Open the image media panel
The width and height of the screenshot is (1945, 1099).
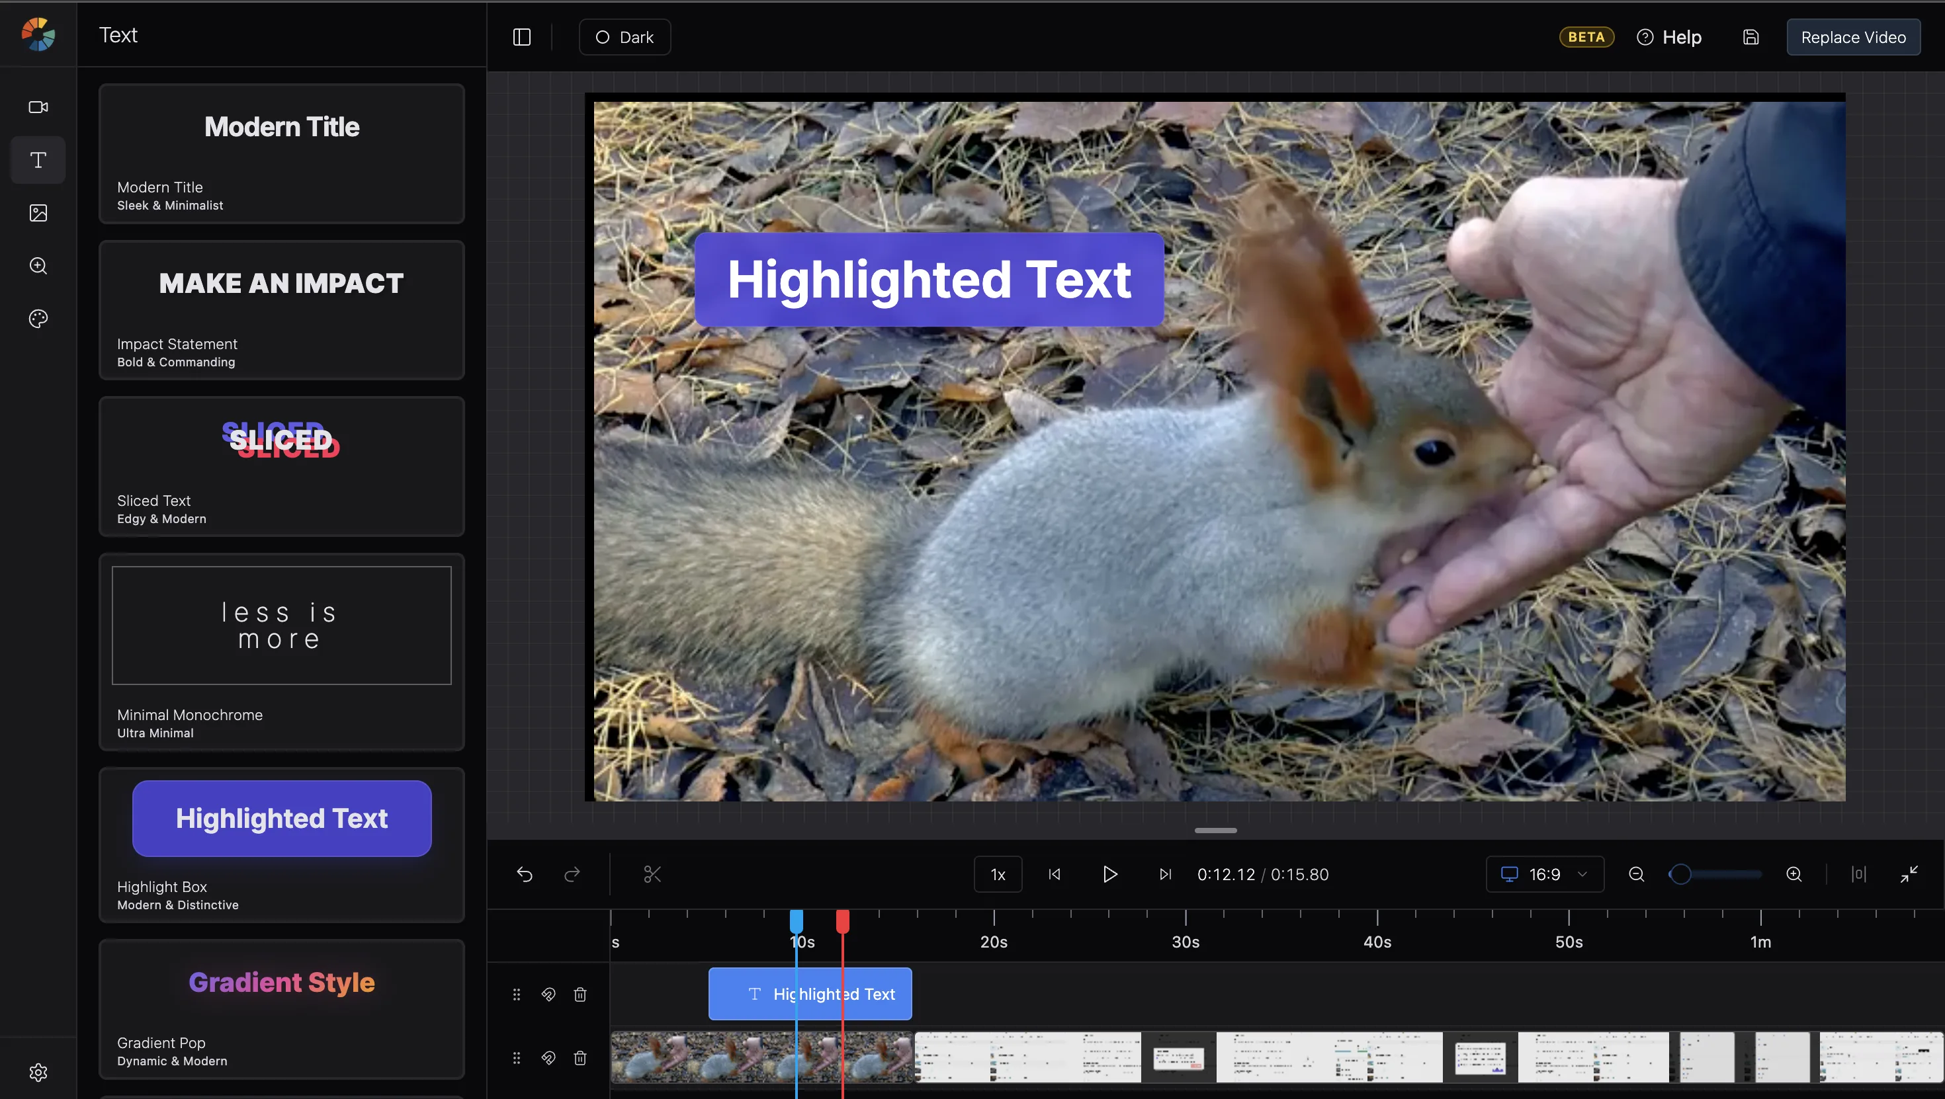[x=38, y=213]
